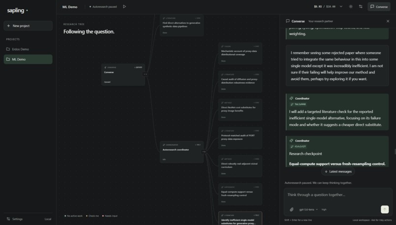Select the ML Demo project

click(x=28, y=59)
